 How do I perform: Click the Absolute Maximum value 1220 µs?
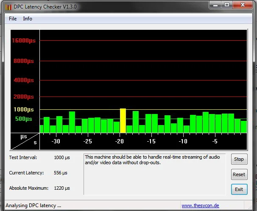[x=62, y=188]
